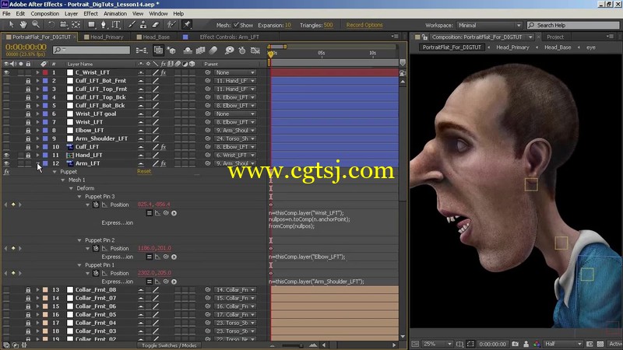The width and height of the screenshot is (623, 350).
Task: Switch to the Project panel tab
Action: [555, 37]
